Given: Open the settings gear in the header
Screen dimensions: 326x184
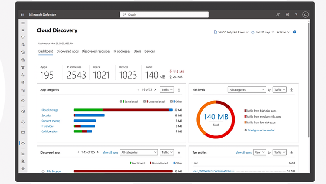Looking at the screenshot, I should [x=287, y=14].
